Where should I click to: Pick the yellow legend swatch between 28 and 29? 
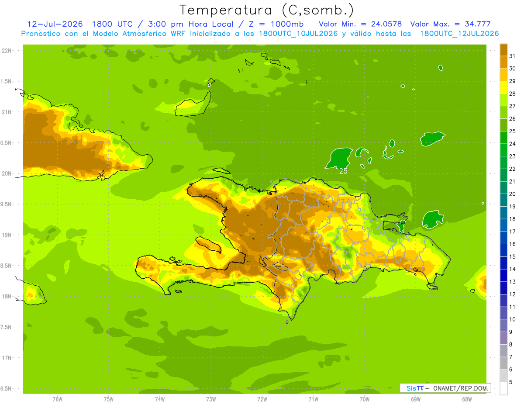[x=503, y=87]
